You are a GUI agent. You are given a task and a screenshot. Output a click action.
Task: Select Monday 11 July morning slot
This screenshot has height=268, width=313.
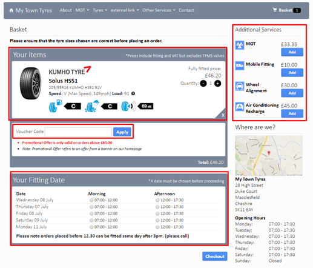[x=91, y=227]
